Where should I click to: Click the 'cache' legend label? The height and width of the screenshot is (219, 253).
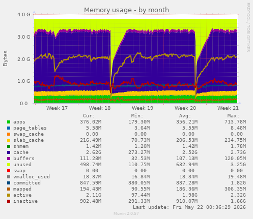(x=21, y=152)
